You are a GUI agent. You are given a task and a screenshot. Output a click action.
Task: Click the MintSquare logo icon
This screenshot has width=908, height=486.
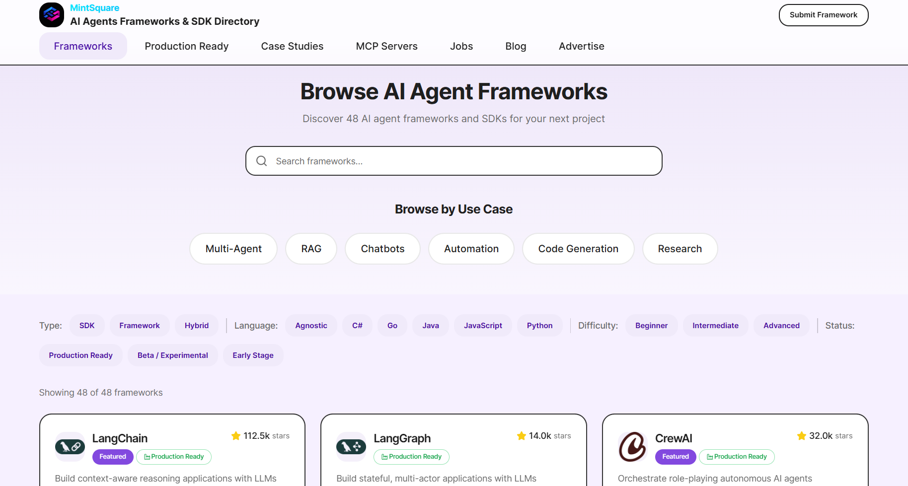[51, 14]
